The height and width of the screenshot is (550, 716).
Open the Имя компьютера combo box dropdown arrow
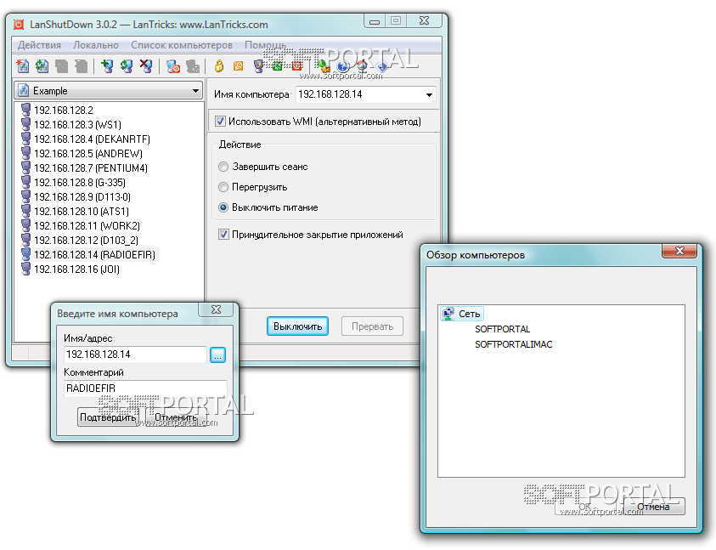coord(429,94)
